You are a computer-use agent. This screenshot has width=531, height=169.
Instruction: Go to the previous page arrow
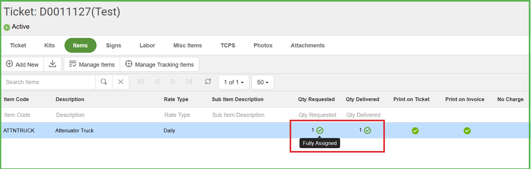click(157, 81)
